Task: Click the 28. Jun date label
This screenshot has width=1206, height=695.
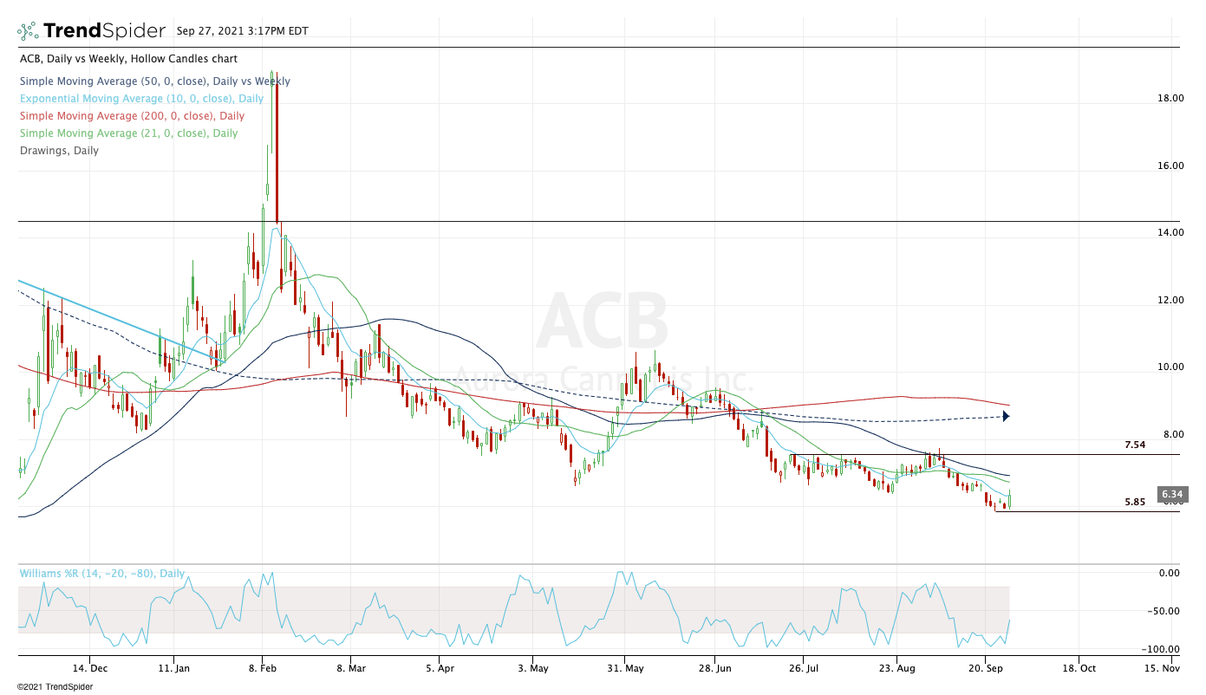Action: pyautogui.click(x=716, y=669)
